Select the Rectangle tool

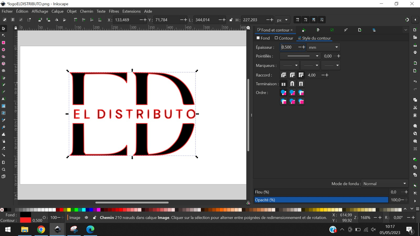pyautogui.click(x=3, y=42)
